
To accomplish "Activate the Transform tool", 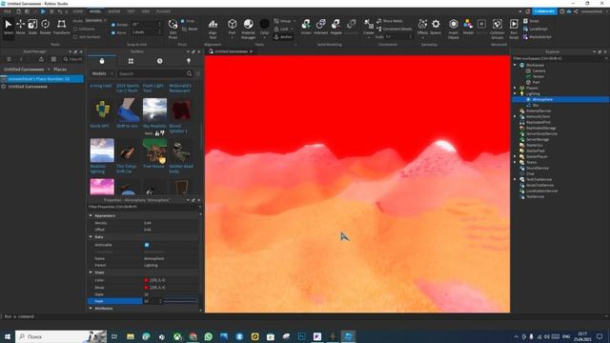I will (61, 27).
